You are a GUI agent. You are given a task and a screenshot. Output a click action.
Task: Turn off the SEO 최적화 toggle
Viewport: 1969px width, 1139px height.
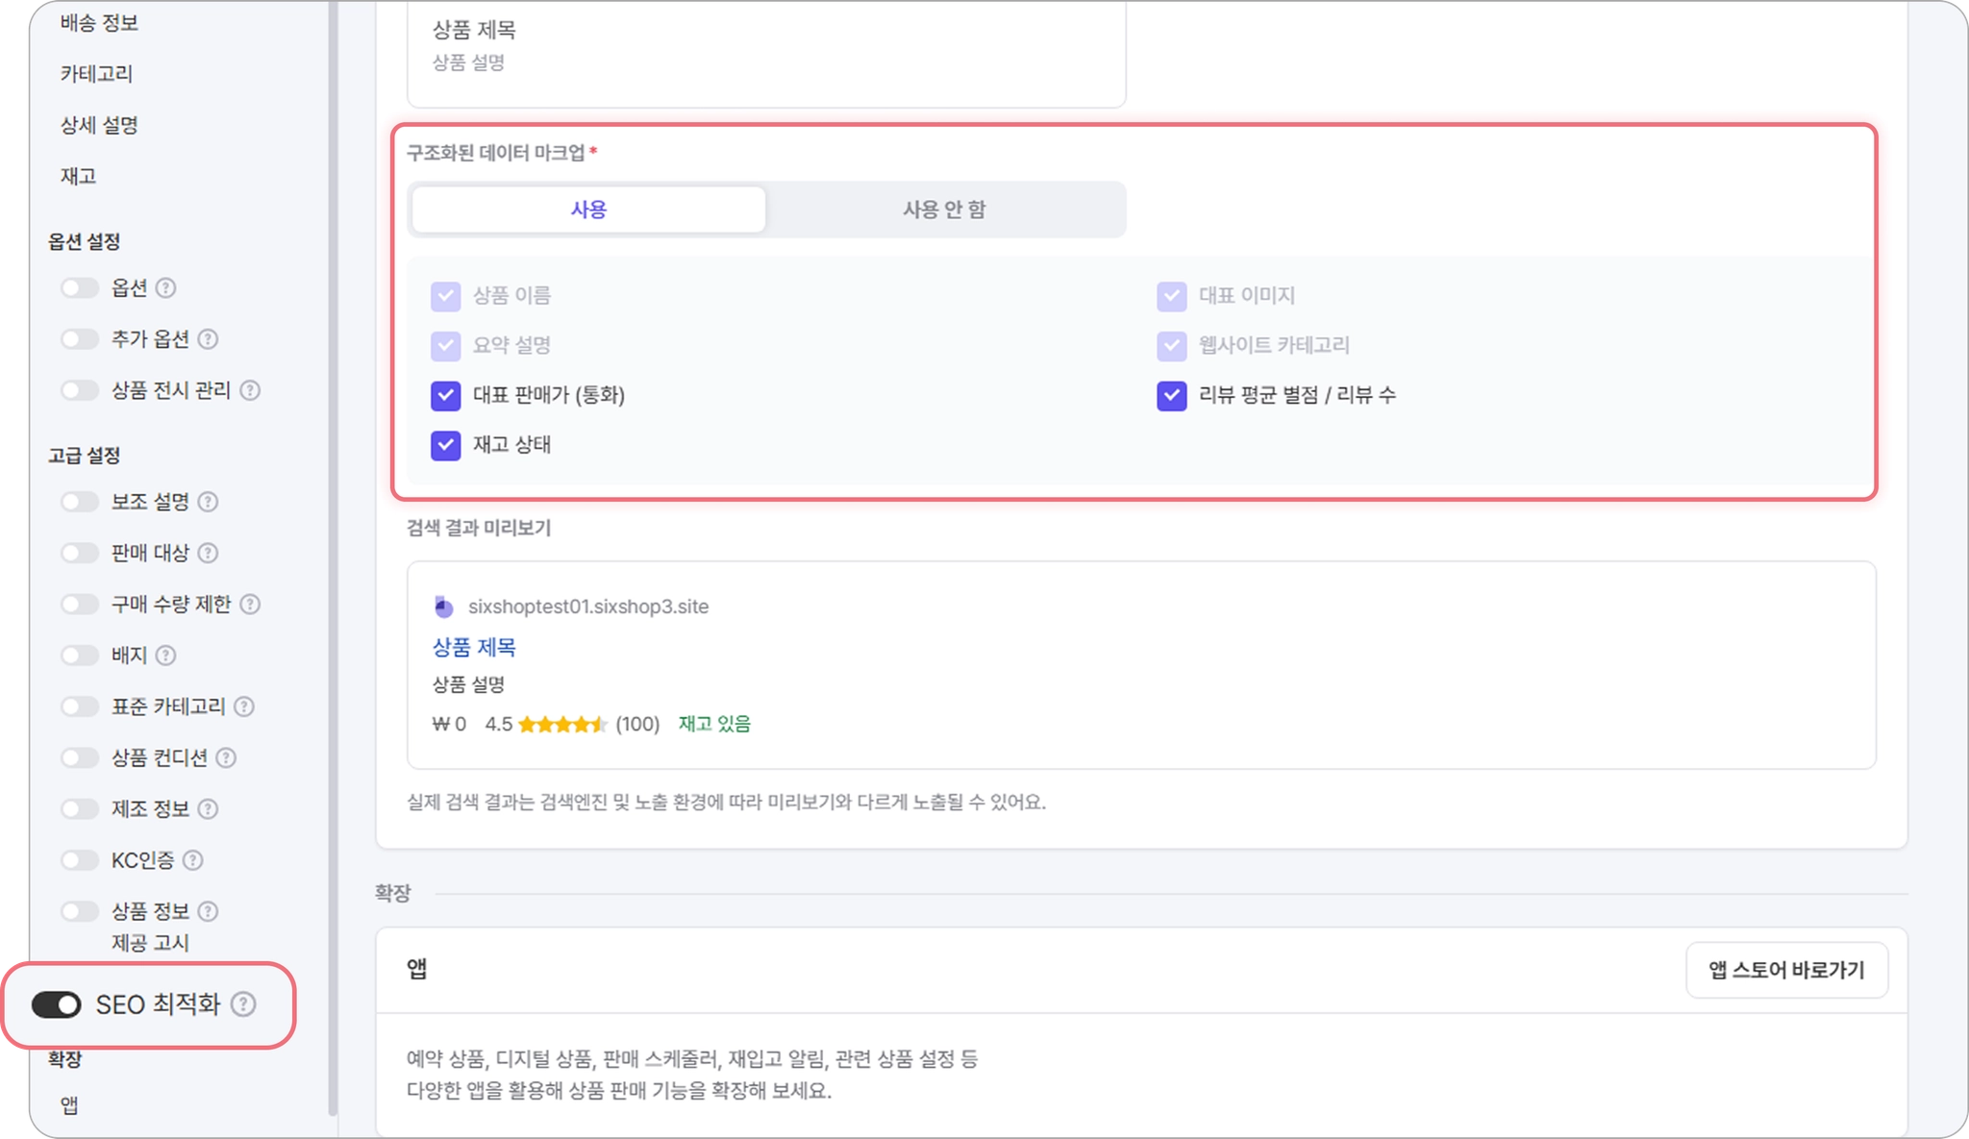[x=57, y=1004]
